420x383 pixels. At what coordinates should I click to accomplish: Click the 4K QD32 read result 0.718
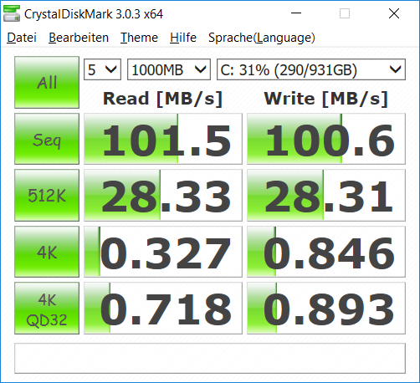(163, 309)
